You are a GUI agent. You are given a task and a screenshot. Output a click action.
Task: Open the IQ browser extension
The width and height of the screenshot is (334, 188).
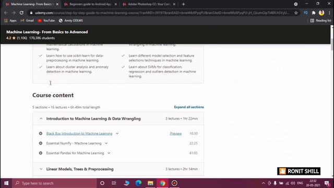(306, 13)
